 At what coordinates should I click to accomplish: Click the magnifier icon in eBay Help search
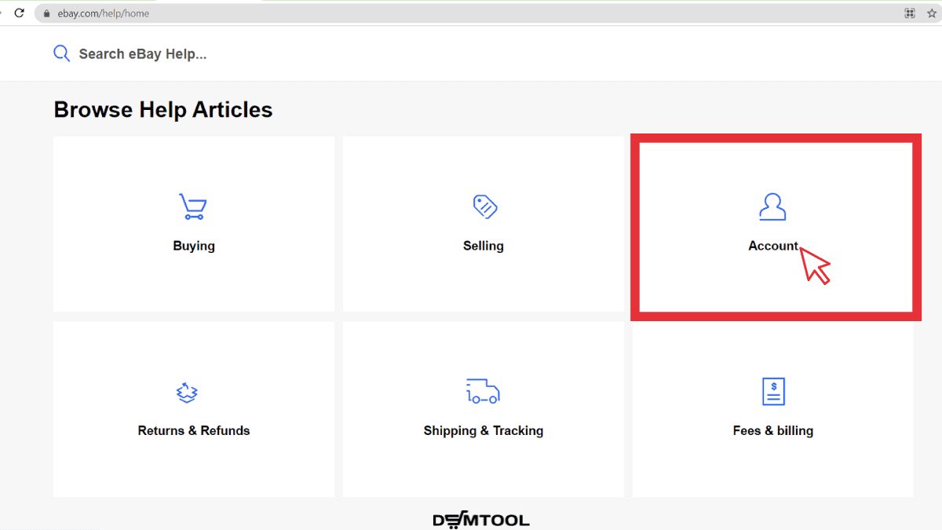[x=61, y=53]
